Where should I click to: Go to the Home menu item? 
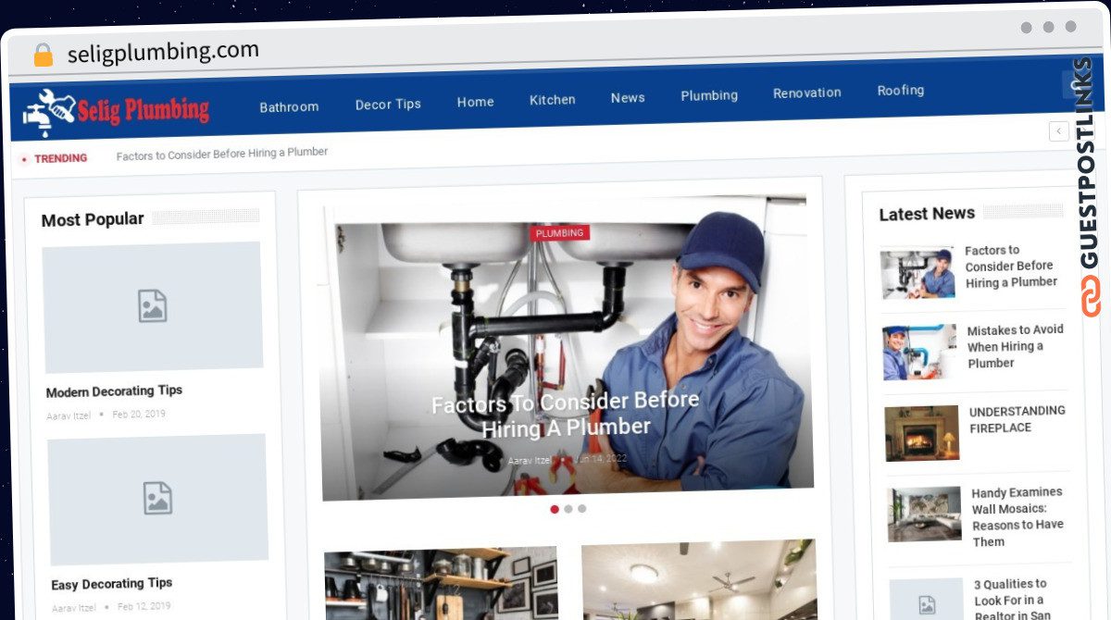tap(475, 102)
